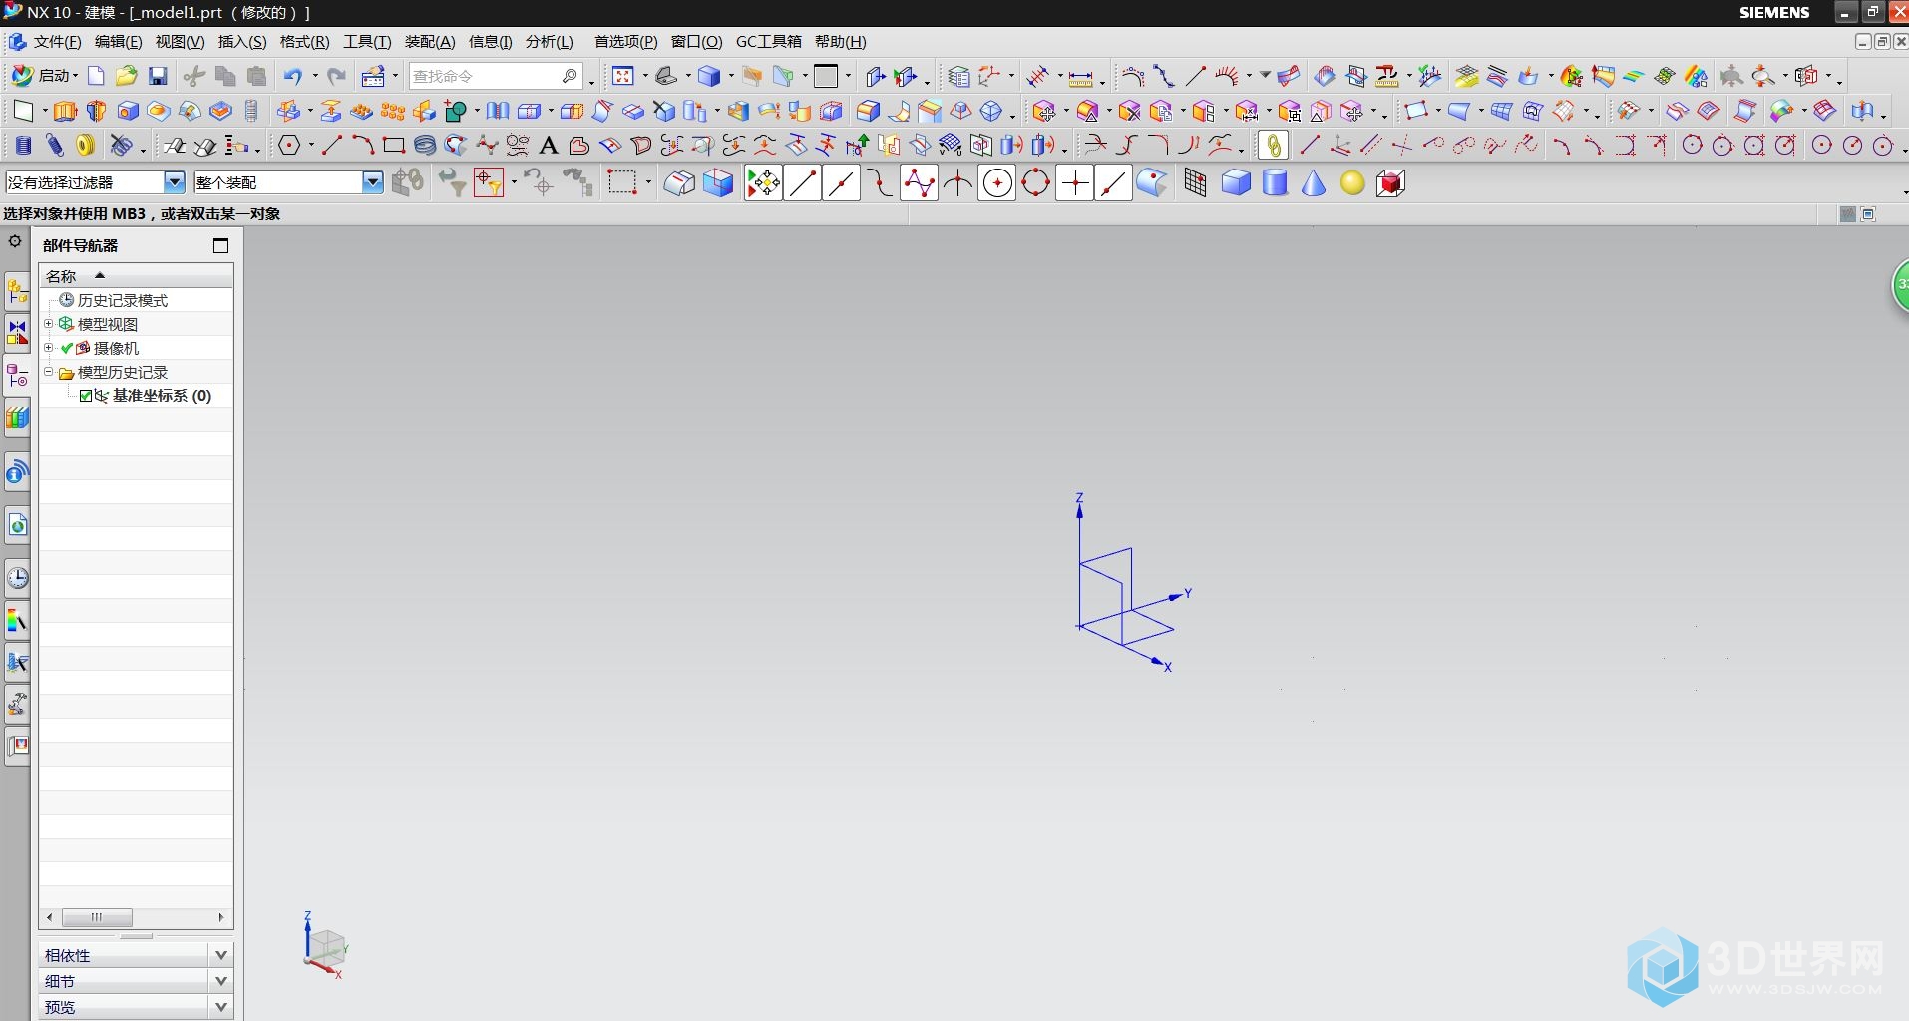Screen dimensions: 1909x1021
Task: Choose the Line curve tool
Action: 331,146
